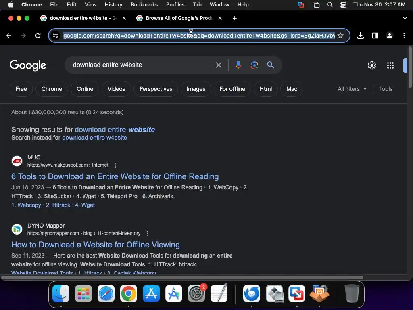Open Google apps grid
Image resolution: width=413 pixels, height=310 pixels.
[390, 65]
